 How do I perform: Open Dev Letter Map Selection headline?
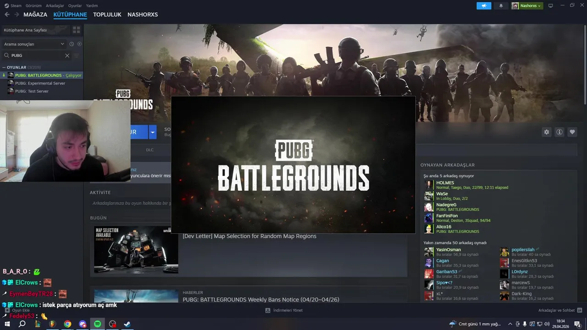(x=249, y=236)
